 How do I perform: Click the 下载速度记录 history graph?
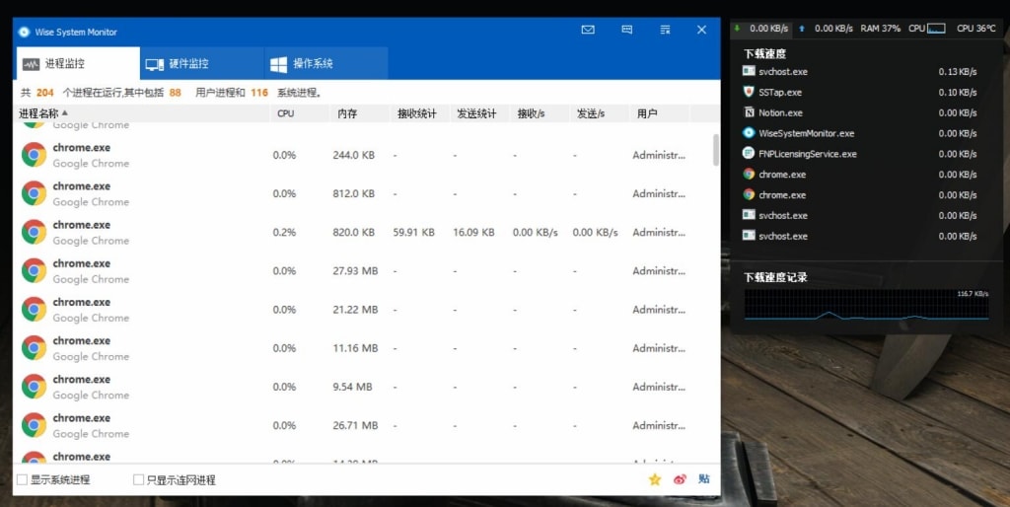866,305
